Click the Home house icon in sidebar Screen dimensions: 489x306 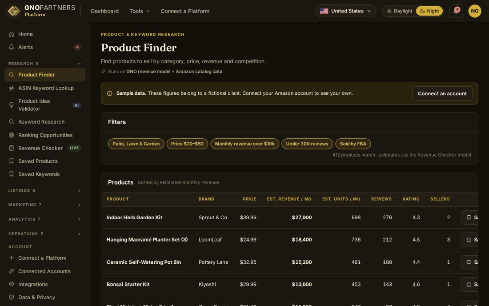coord(12,34)
